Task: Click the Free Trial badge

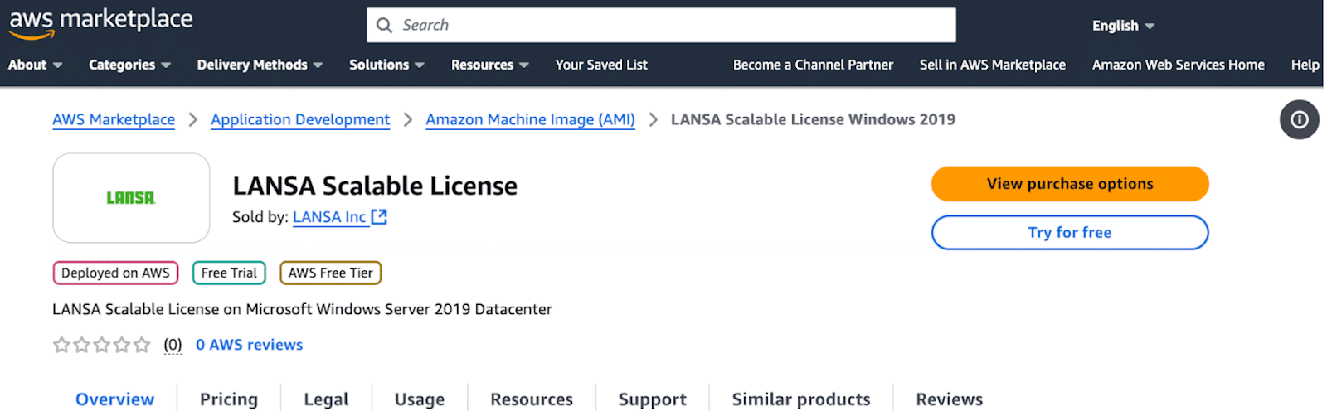Action: 229,273
